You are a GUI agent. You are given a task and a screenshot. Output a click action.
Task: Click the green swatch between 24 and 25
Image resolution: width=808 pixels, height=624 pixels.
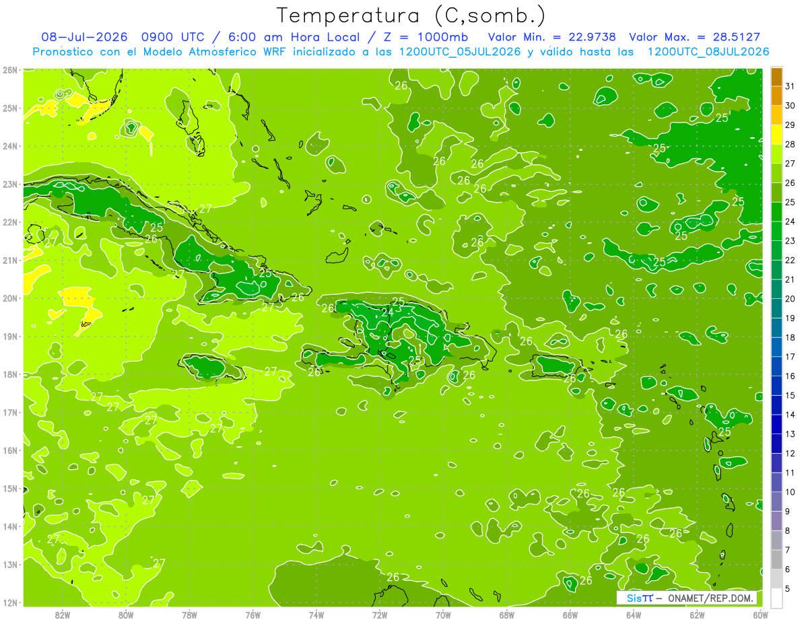pyautogui.click(x=776, y=212)
